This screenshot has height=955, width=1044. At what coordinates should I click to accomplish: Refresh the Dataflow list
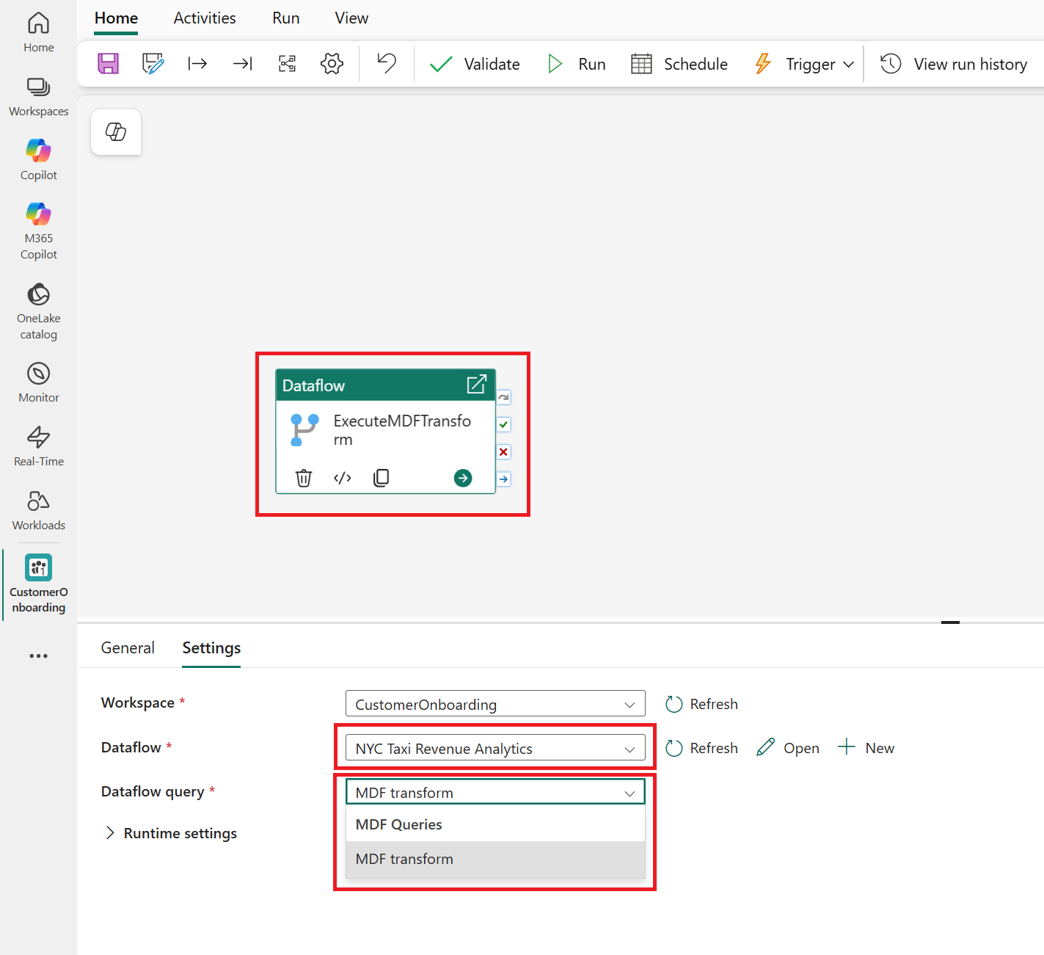701,748
